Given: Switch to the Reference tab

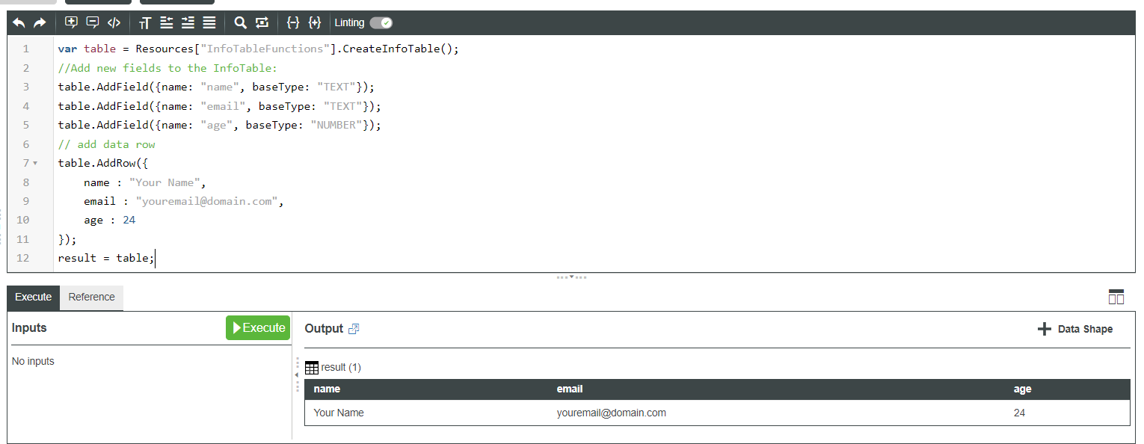Looking at the screenshot, I should 90,297.
